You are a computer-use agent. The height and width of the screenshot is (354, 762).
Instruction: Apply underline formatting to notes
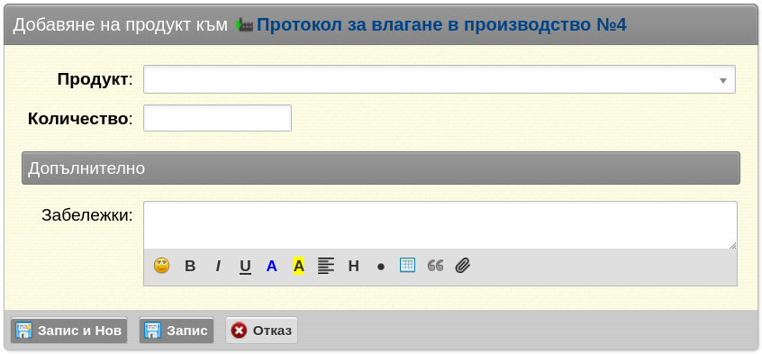pos(245,266)
